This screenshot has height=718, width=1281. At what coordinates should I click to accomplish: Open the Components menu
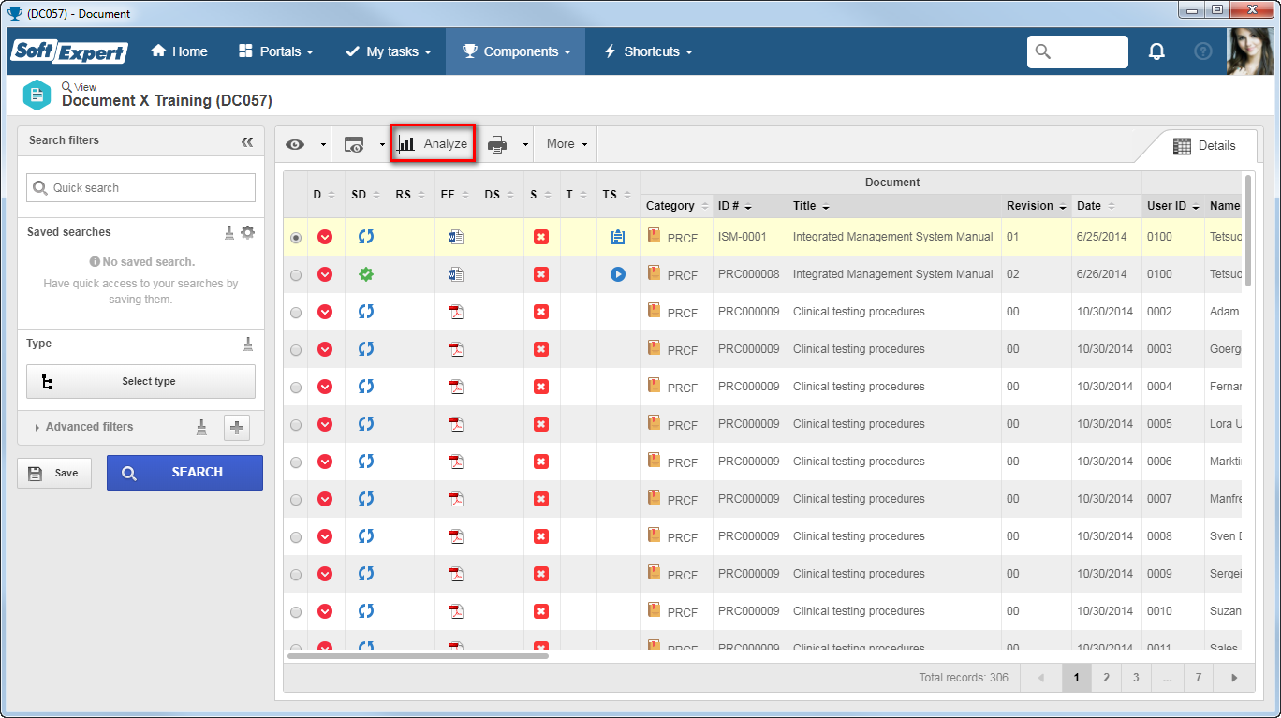point(516,51)
